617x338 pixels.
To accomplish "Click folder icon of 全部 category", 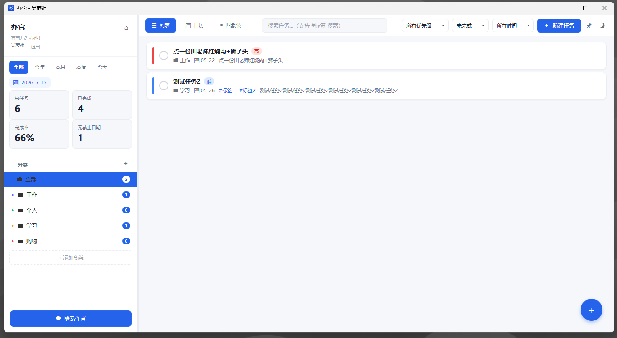I will tap(19, 179).
